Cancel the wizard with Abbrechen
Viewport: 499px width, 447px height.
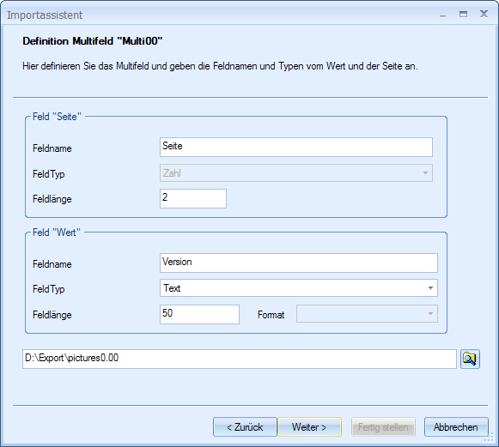(456, 427)
